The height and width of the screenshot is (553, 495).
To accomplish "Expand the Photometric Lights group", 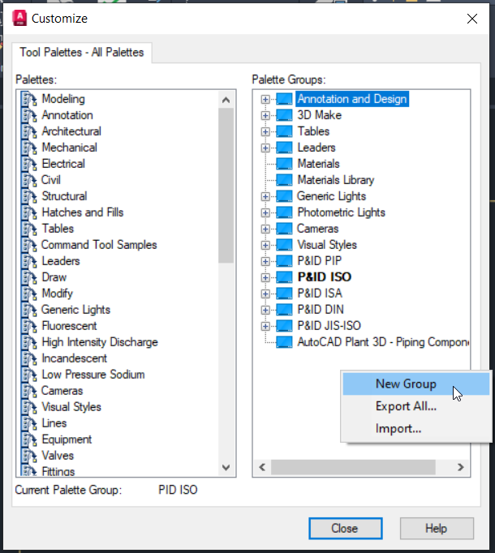I will click(x=265, y=213).
